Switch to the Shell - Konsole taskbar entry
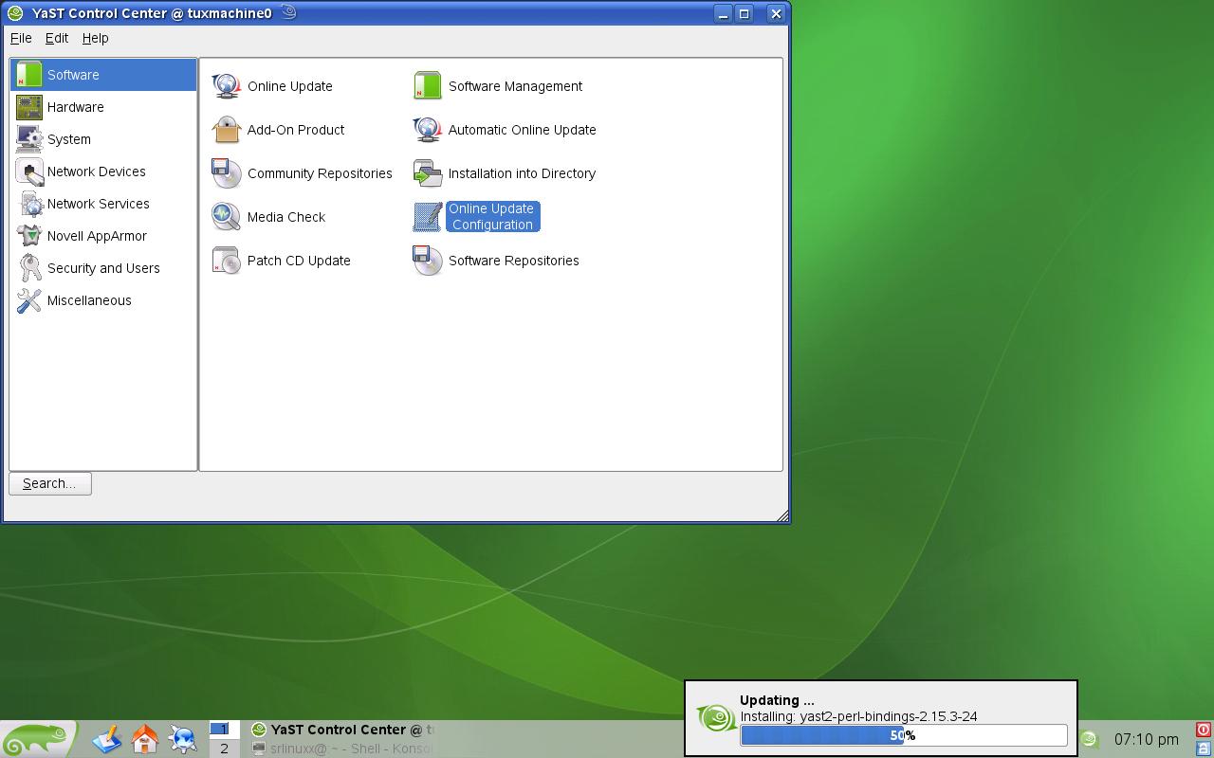The width and height of the screenshot is (1214, 758). [341, 749]
